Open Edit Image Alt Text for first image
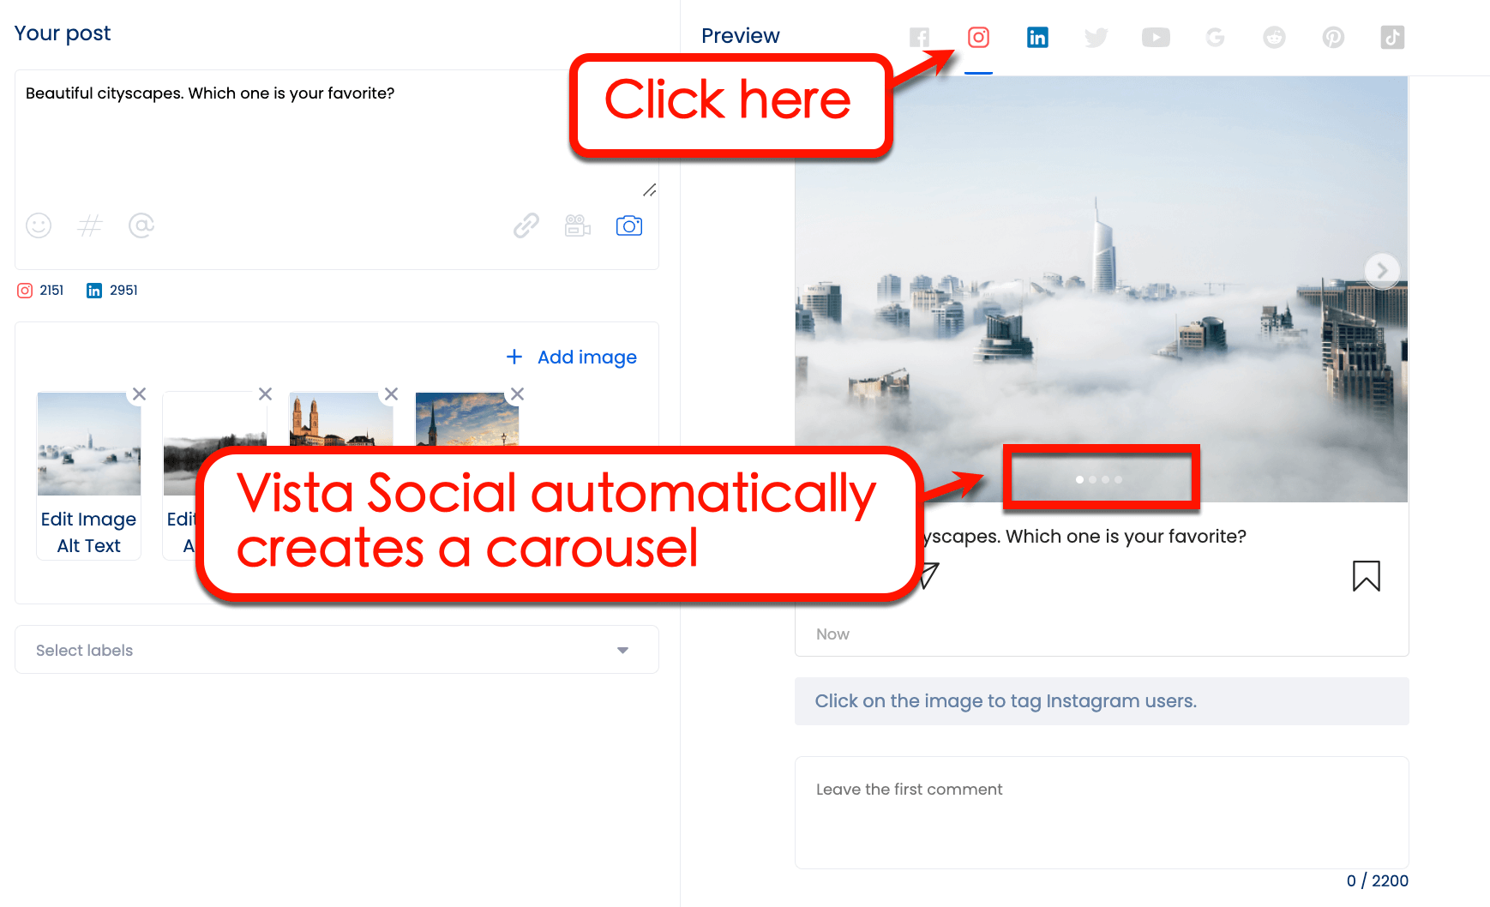This screenshot has height=907, width=1490. (x=88, y=532)
